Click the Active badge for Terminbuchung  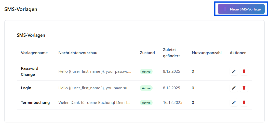[x=146, y=103]
